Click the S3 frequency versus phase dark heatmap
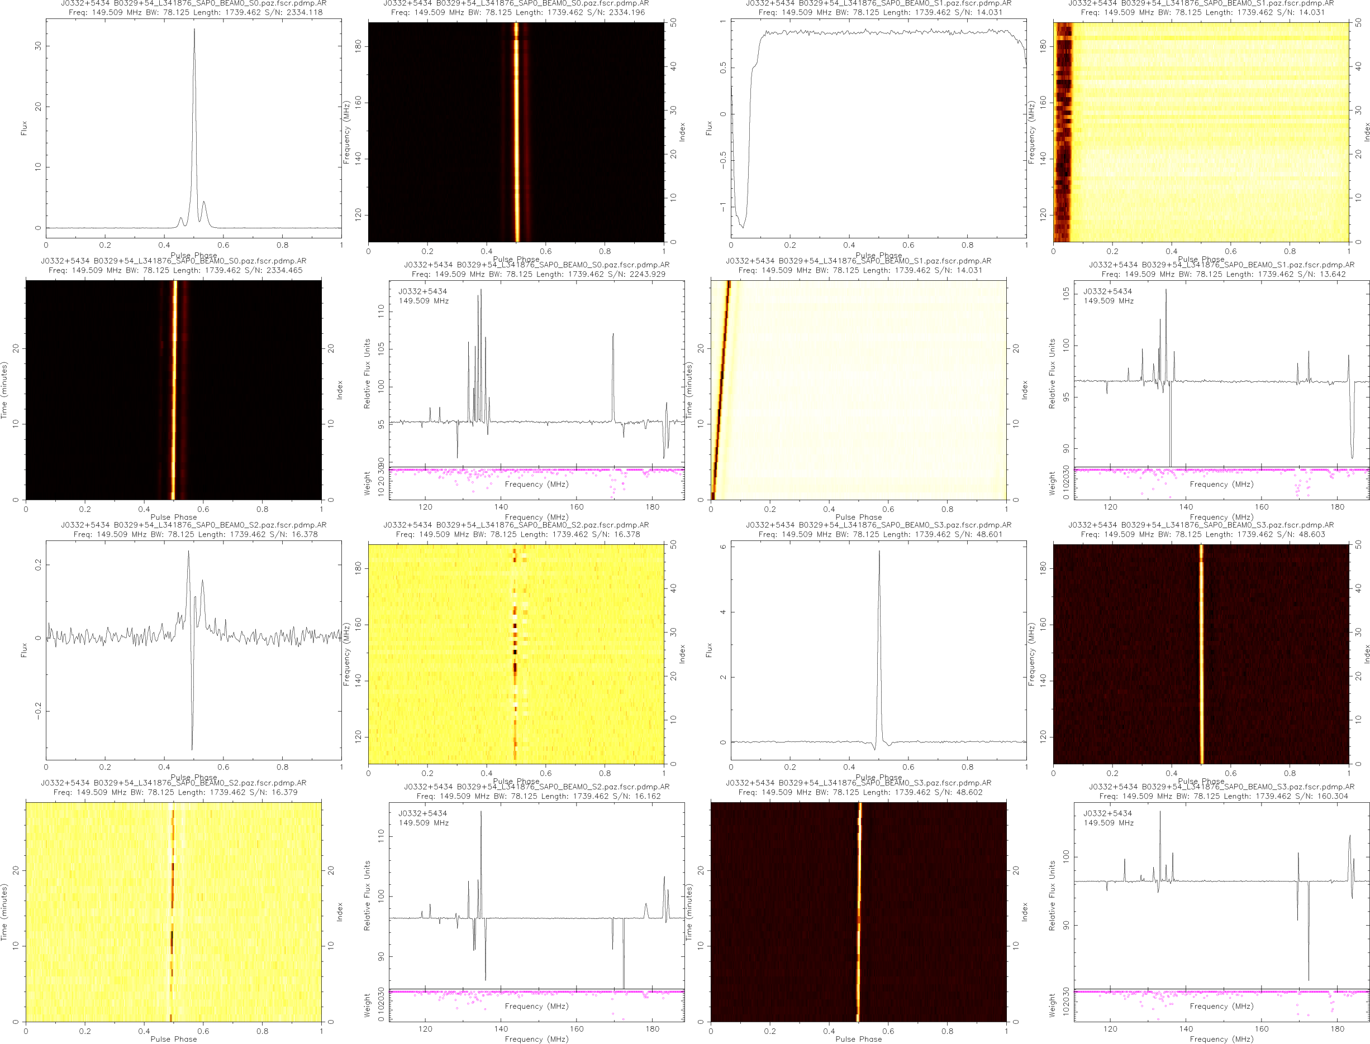 1200,654
